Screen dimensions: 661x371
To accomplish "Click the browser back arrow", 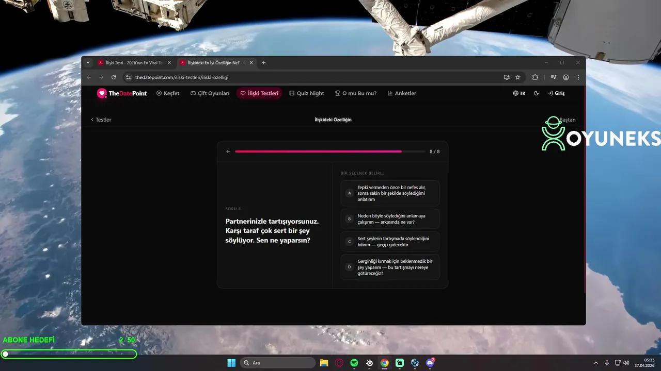I will coord(89,77).
